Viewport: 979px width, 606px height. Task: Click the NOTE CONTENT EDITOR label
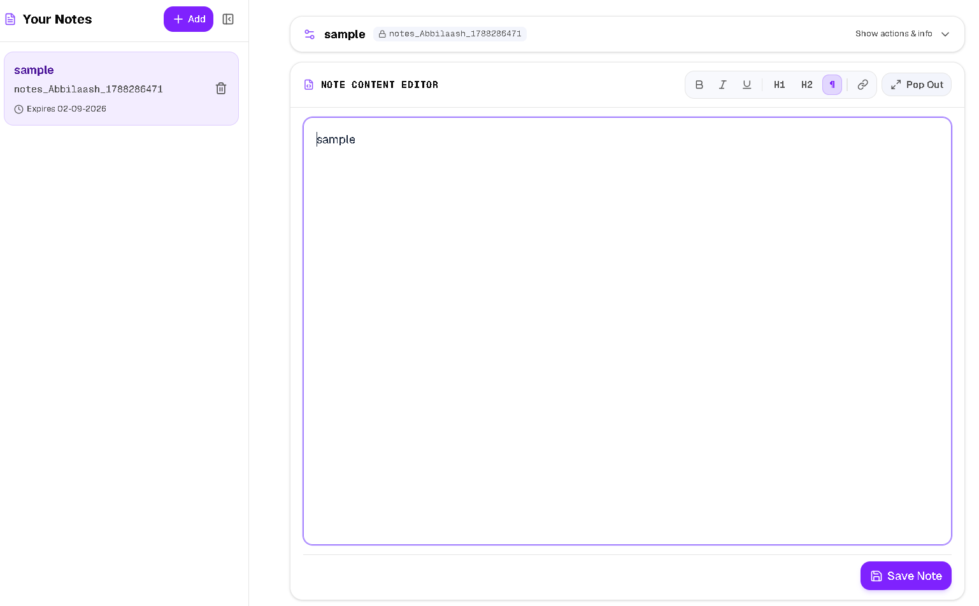coord(380,85)
